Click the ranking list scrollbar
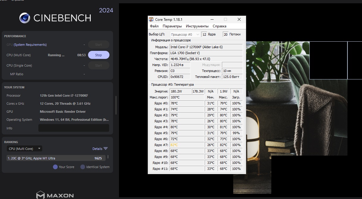 [108, 157]
